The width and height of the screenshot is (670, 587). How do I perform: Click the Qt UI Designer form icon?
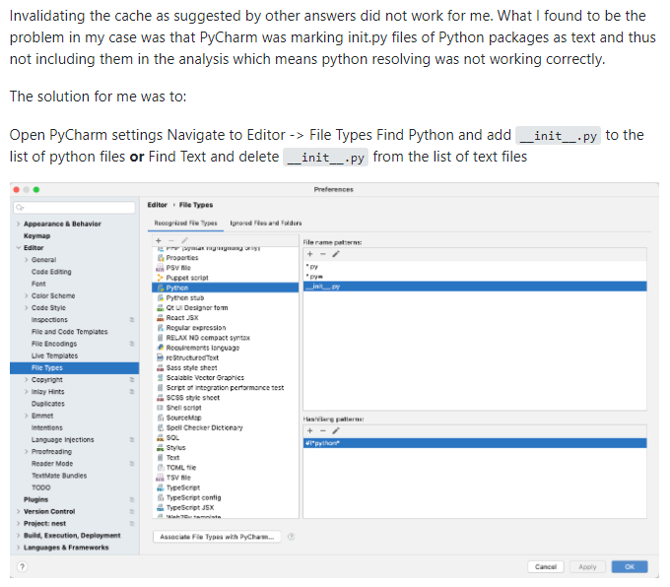161,307
